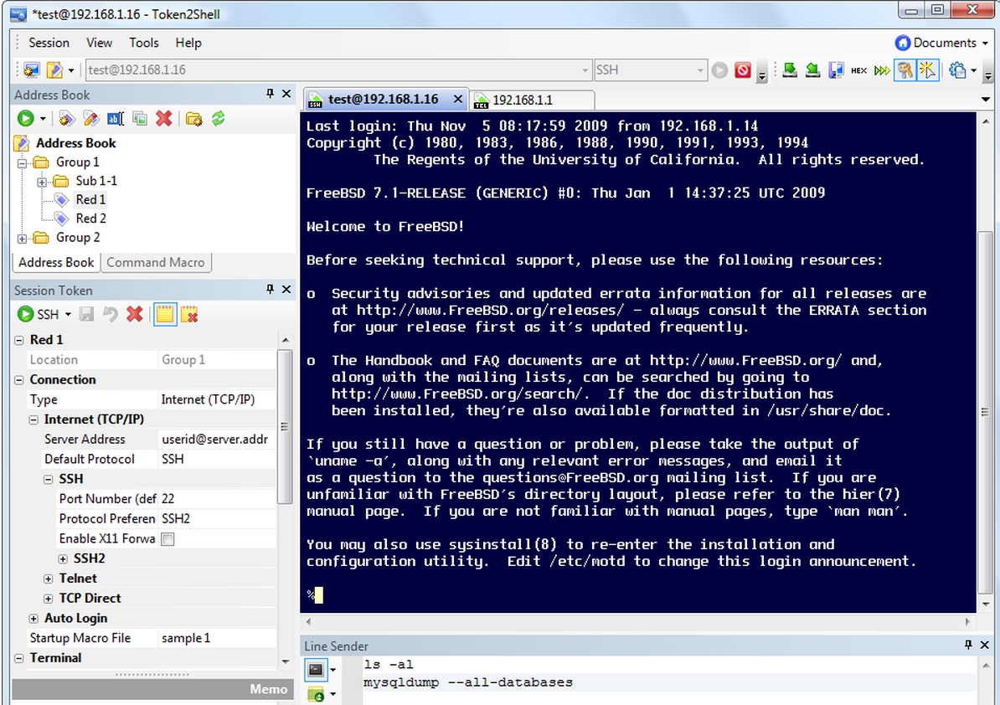The height and width of the screenshot is (705, 1000).
Task: Open the SSH protocol dropdown in the toolbar
Action: (x=699, y=70)
